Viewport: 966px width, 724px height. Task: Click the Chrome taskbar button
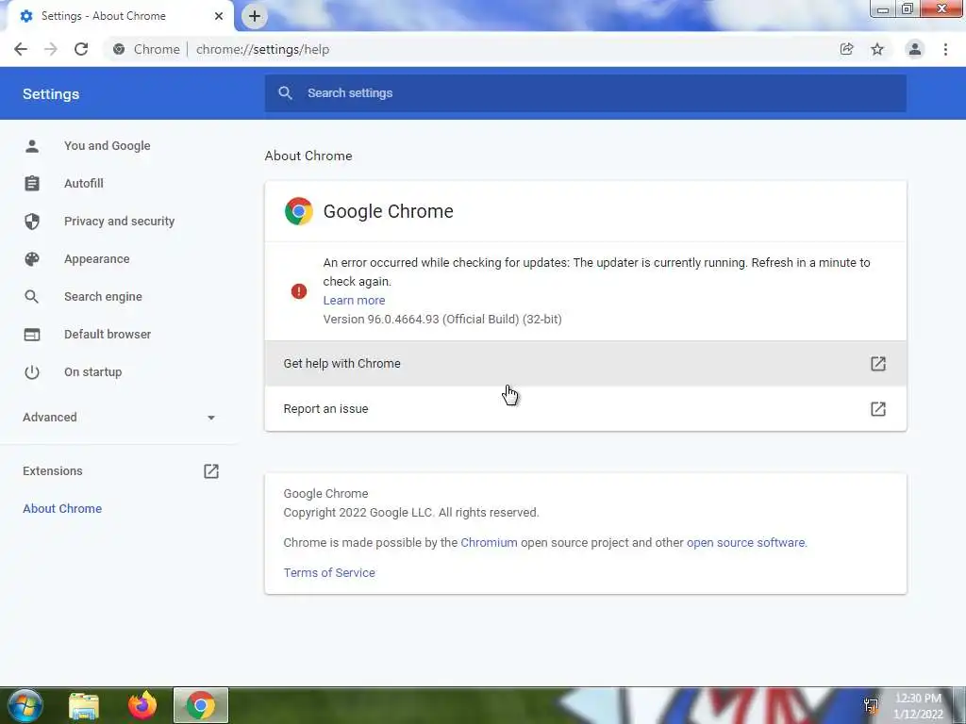pos(201,705)
